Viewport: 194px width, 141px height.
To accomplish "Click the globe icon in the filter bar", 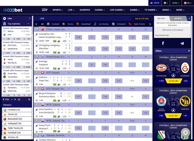I will [19, 99].
